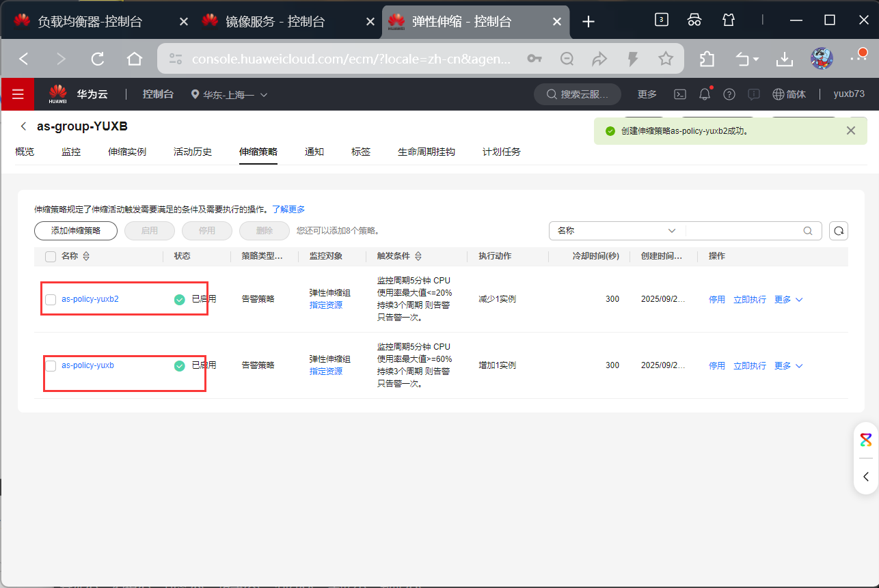Click the search magnifier in filter box
Image resolution: width=879 pixels, height=588 pixels.
(x=808, y=231)
